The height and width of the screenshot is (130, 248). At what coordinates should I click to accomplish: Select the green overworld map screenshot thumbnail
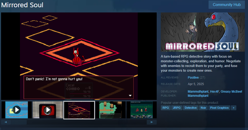pos(111,110)
